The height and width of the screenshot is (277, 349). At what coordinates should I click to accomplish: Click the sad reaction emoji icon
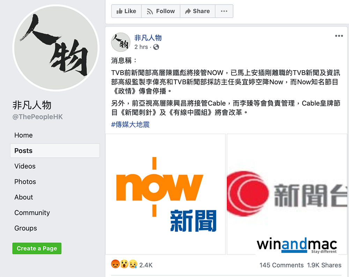[133, 264]
